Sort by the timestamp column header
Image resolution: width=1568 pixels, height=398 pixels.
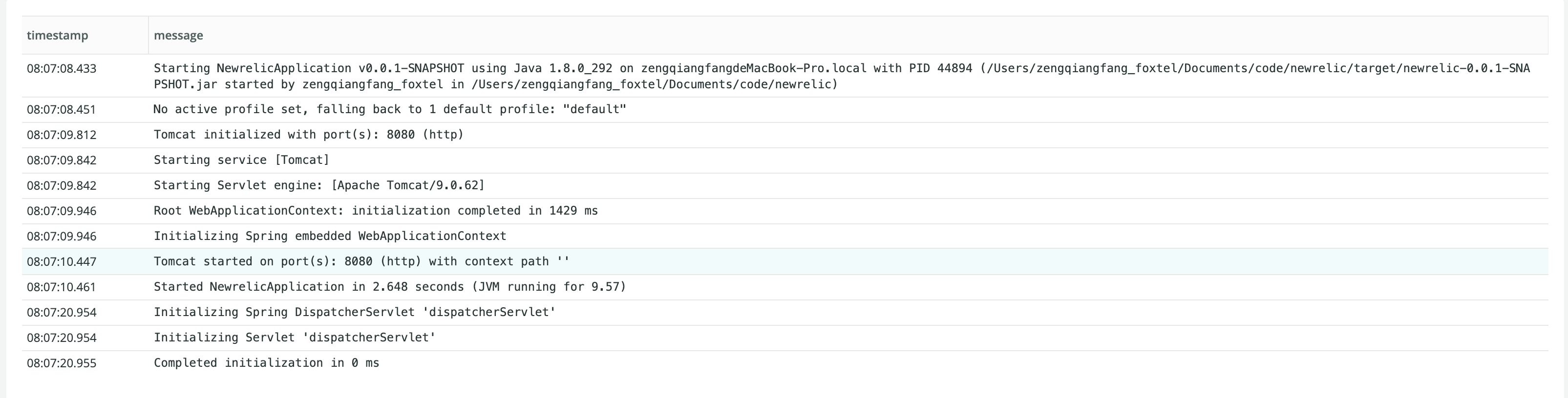(x=57, y=35)
